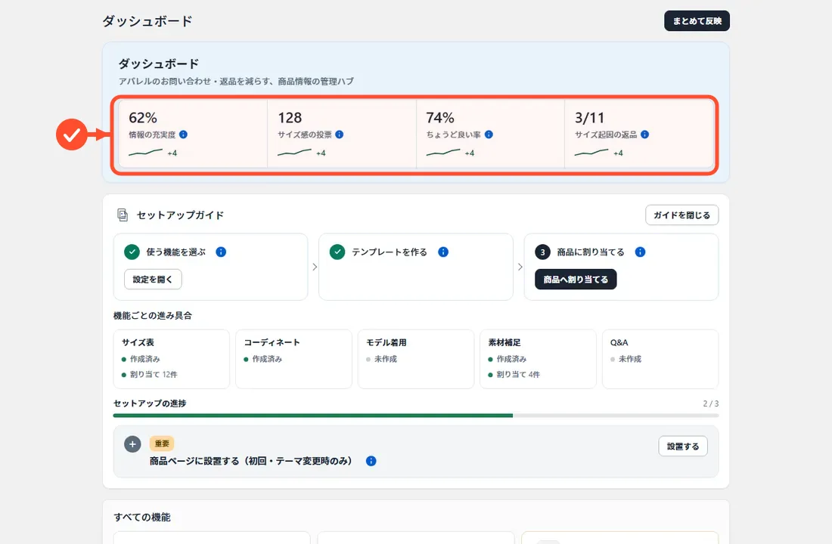Click sparkline trend under 情報の充実度
Viewport: 832px width, 544px height.
point(145,153)
